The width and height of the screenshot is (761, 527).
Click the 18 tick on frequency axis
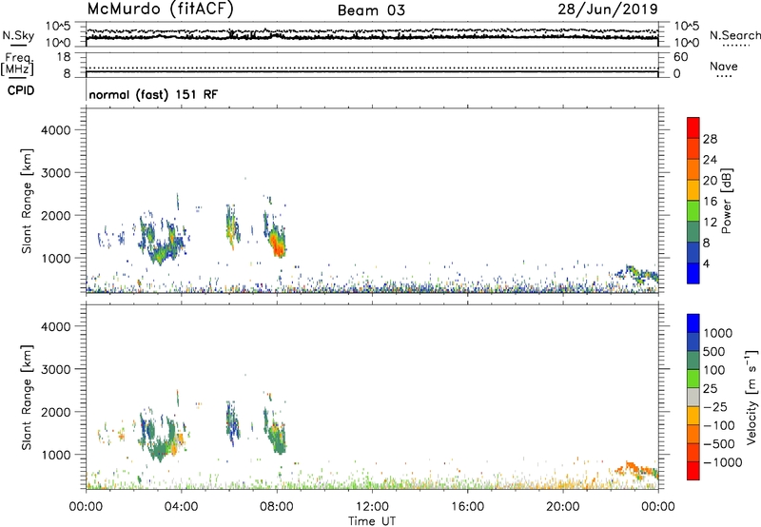[64, 57]
